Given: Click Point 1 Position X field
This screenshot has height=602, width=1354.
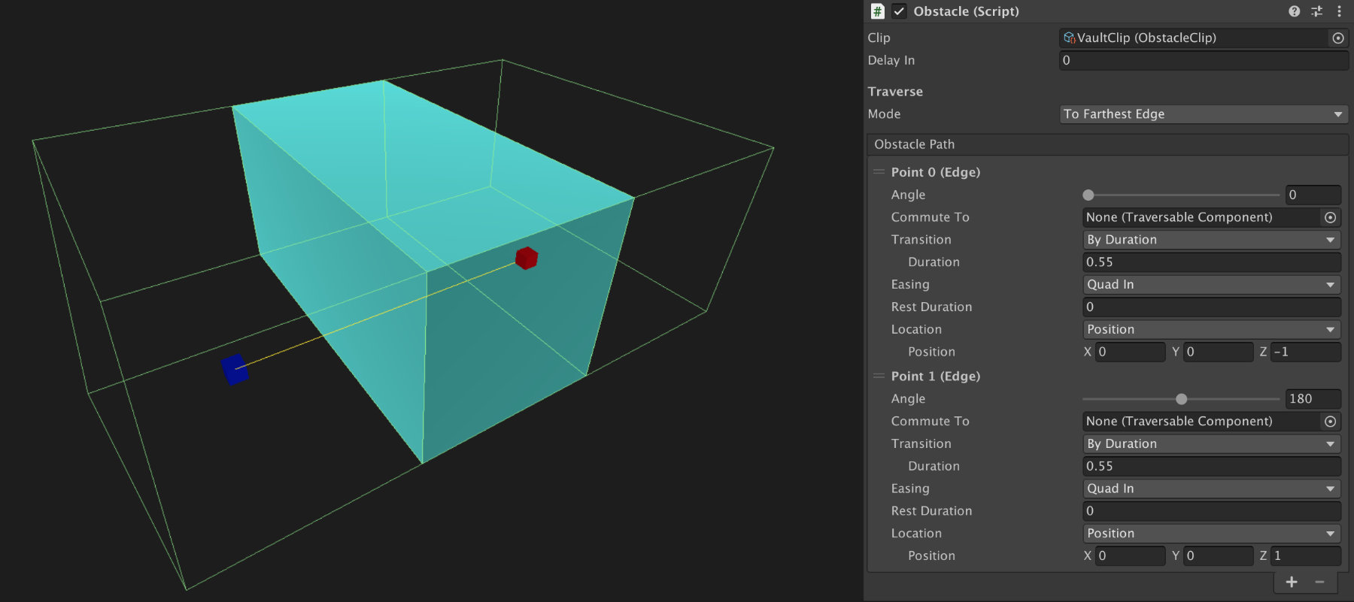Looking at the screenshot, I should click(1130, 556).
